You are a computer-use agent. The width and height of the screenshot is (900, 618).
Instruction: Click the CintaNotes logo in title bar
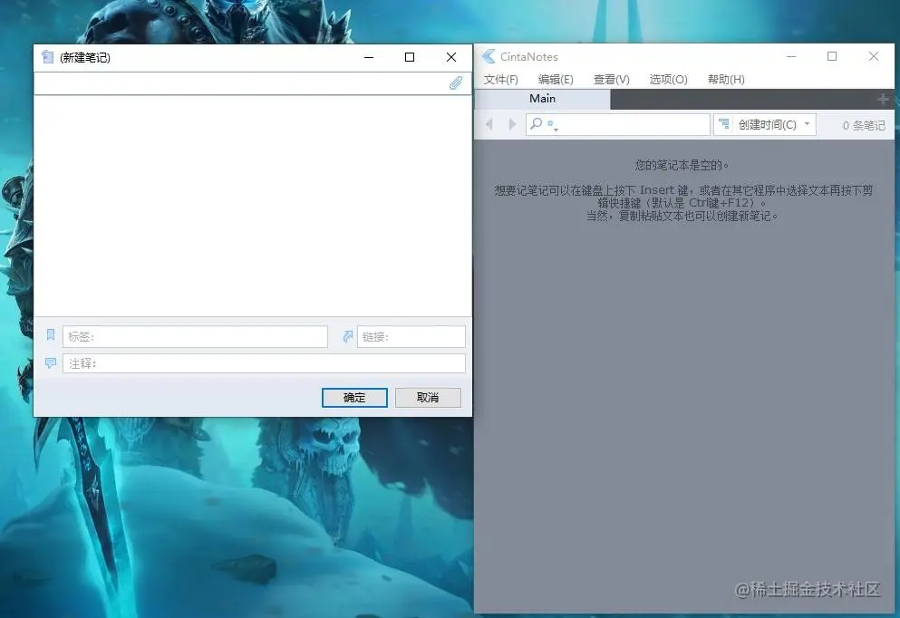tap(489, 56)
